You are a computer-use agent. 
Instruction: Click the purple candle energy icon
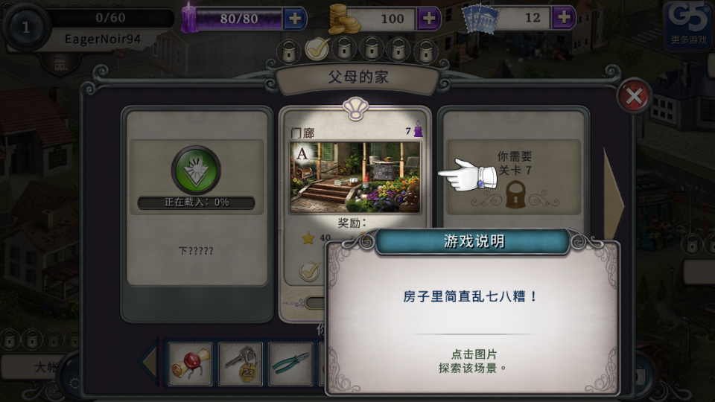tap(188, 18)
